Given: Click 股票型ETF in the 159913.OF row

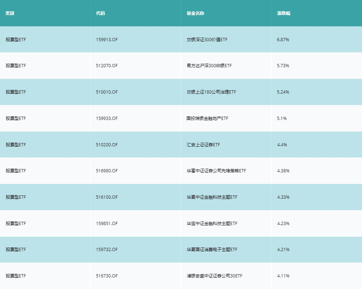Looking at the screenshot, I should (16, 40).
